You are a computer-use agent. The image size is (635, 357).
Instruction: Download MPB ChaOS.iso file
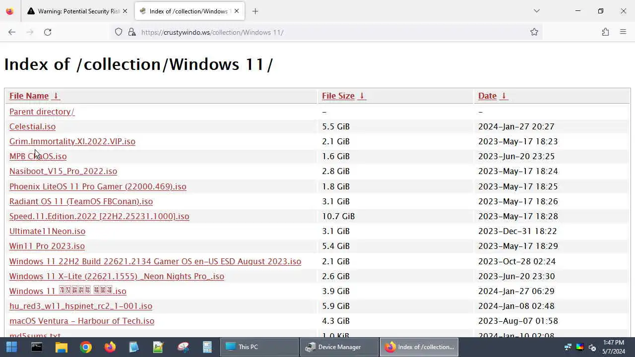coord(38,156)
